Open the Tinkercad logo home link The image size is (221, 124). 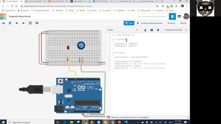coord(3,17)
